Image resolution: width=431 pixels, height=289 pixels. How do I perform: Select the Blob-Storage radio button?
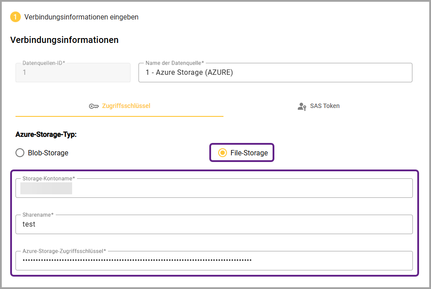20,153
